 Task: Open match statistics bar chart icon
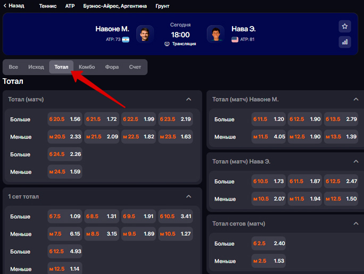(x=344, y=42)
